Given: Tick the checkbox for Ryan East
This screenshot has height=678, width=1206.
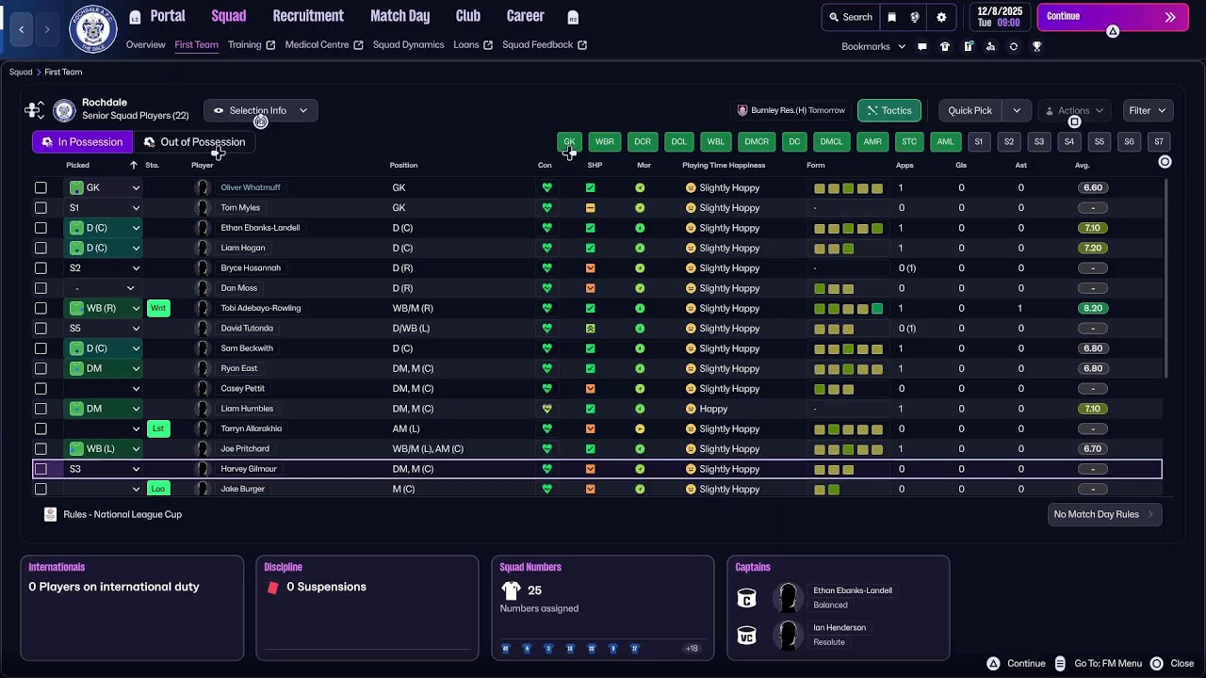Looking at the screenshot, I should pyautogui.click(x=41, y=368).
